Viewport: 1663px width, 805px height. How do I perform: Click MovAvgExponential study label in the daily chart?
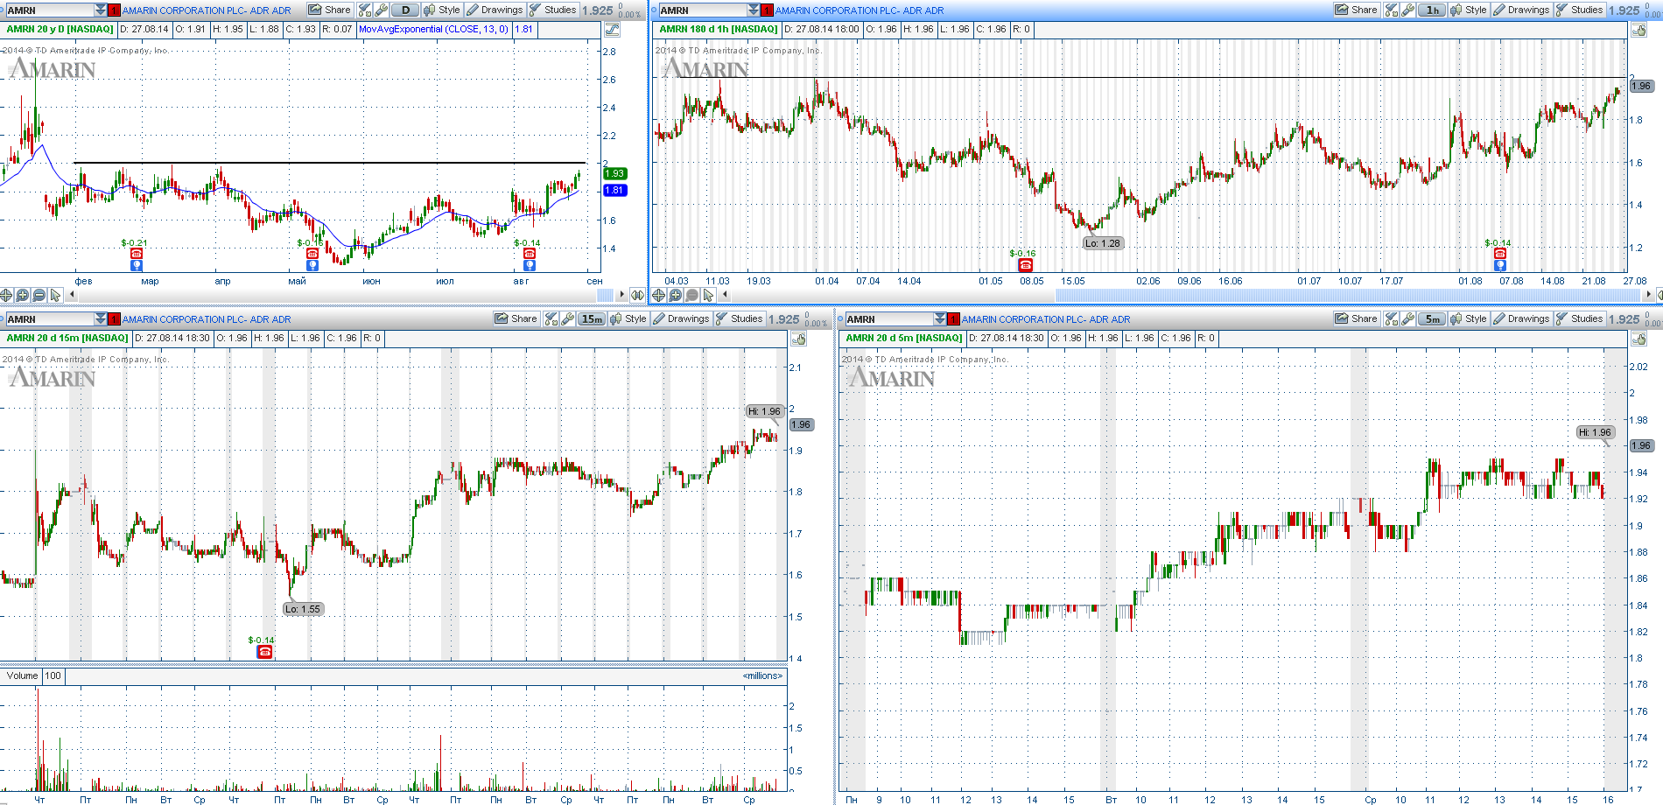[x=433, y=29]
